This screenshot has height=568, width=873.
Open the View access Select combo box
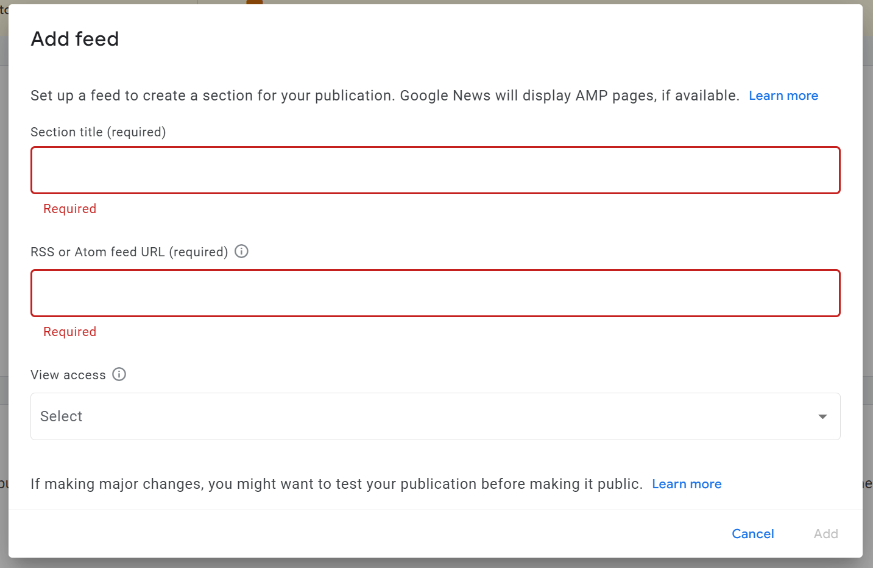426,416
